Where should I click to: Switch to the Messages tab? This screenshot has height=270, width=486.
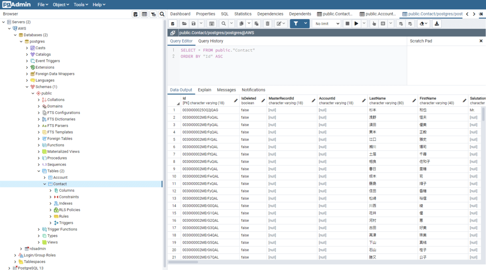point(226,90)
